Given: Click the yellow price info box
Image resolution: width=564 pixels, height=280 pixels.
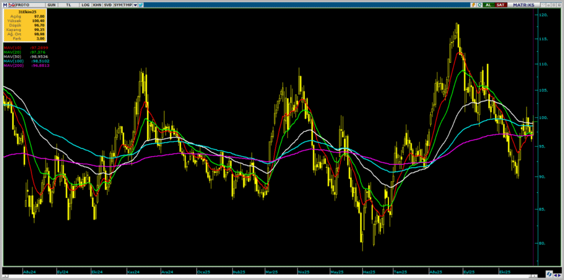Looking at the screenshot, I should click(x=24, y=25).
